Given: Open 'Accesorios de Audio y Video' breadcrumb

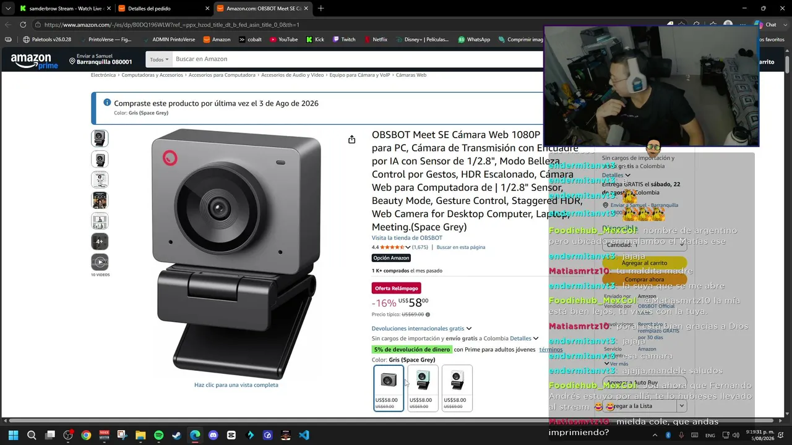Looking at the screenshot, I should click(293, 75).
